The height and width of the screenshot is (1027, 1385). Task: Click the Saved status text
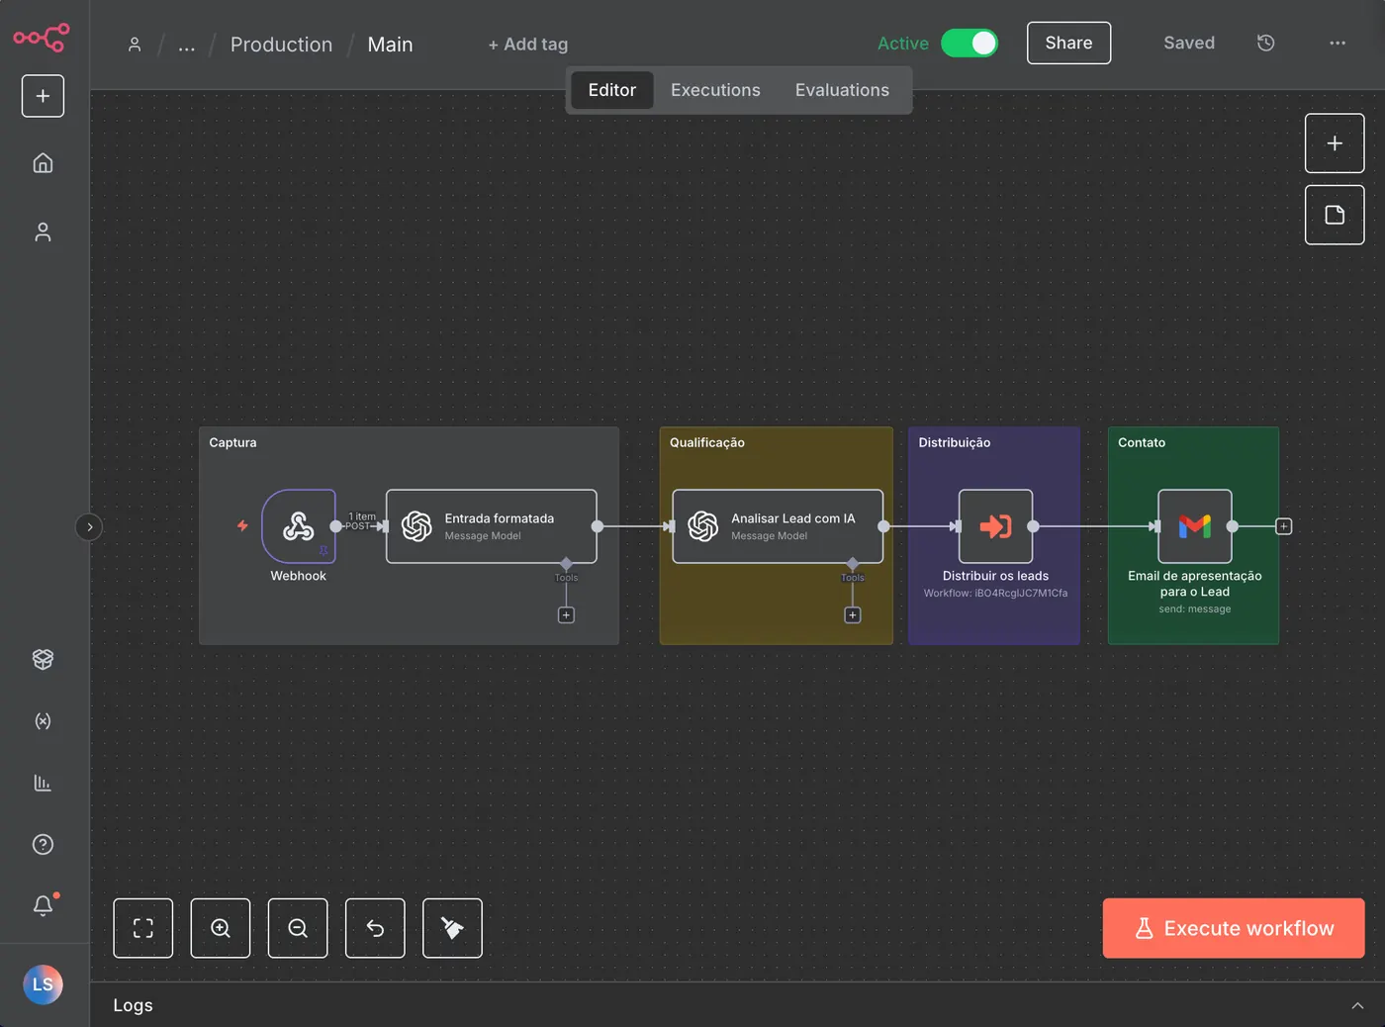coord(1189,44)
